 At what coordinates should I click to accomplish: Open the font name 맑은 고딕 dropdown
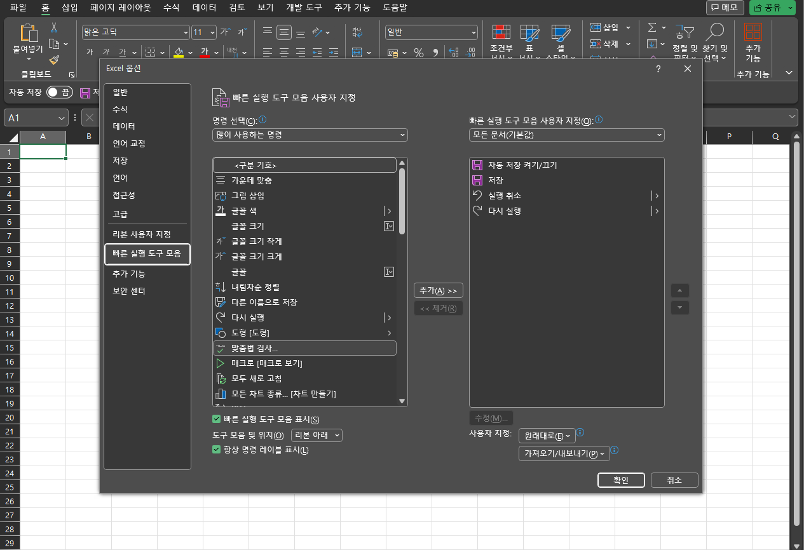pos(186,32)
